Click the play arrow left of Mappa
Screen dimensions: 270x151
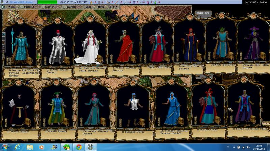tap(3, 7)
